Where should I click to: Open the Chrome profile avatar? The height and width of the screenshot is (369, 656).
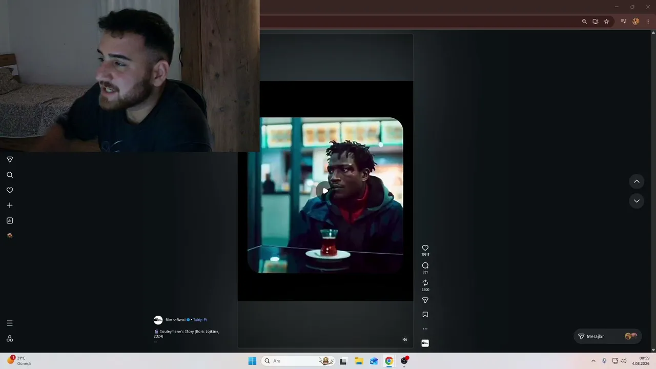tap(636, 22)
